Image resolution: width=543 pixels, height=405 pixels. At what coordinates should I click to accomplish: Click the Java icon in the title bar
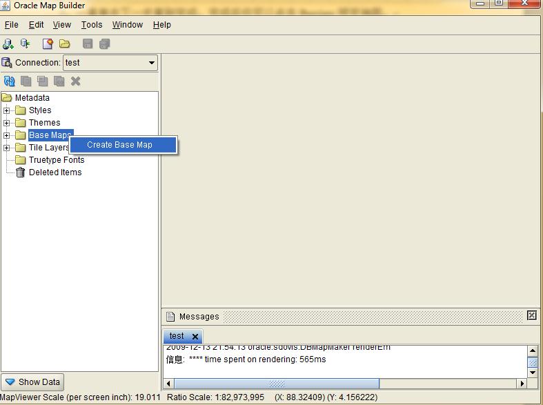pyautogui.click(x=6, y=6)
